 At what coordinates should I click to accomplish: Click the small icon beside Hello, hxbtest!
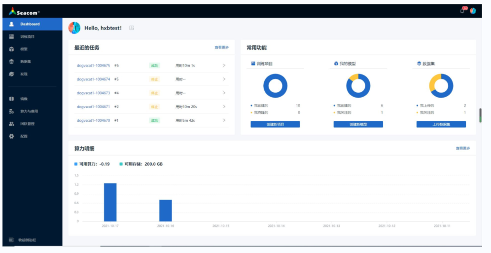132,28
